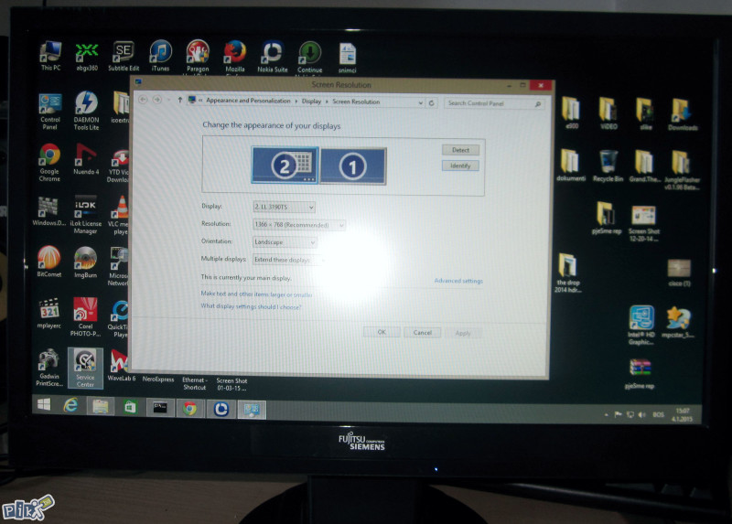Viewport: 732px width, 524px height.
Task: Switch to Command Prompt on the taskbar
Action: (160, 408)
